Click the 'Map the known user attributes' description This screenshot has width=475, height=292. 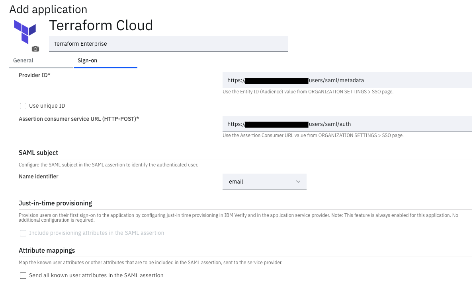(151, 262)
